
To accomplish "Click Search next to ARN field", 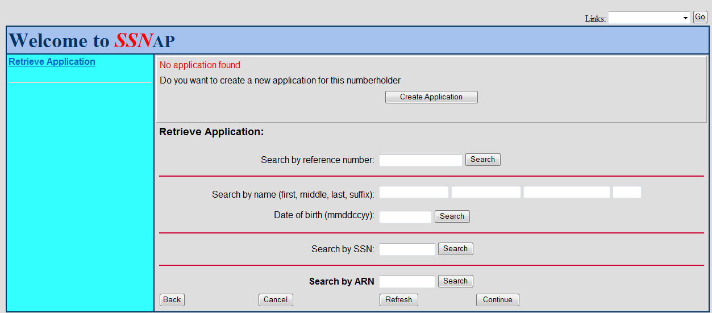I will (456, 281).
